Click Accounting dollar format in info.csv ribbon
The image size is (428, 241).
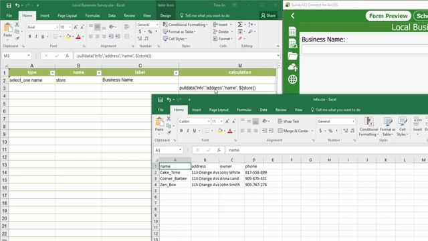coord(320,131)
